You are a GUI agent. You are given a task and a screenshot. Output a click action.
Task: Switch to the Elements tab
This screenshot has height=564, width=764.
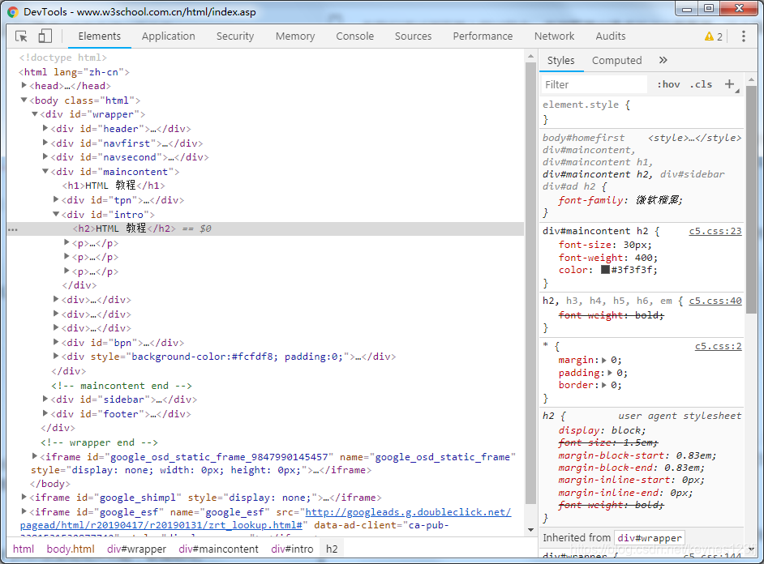click(100, 36)
